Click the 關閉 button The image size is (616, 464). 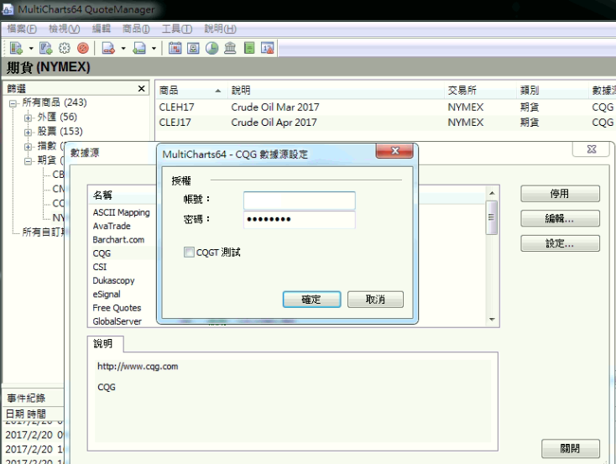571,448
